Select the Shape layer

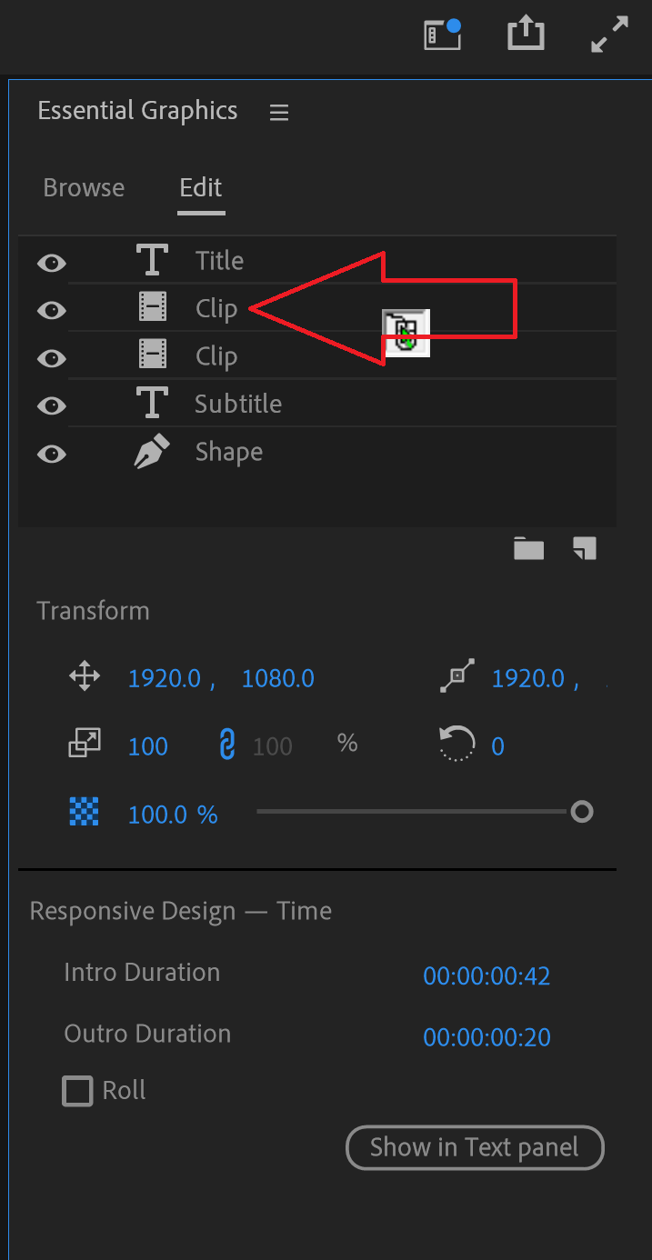[x=228, y=452]
